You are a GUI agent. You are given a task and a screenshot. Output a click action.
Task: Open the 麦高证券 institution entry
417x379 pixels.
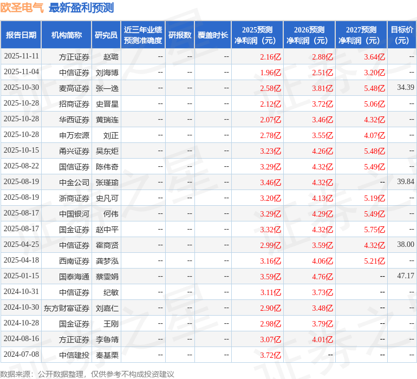(x=74, y=88)
